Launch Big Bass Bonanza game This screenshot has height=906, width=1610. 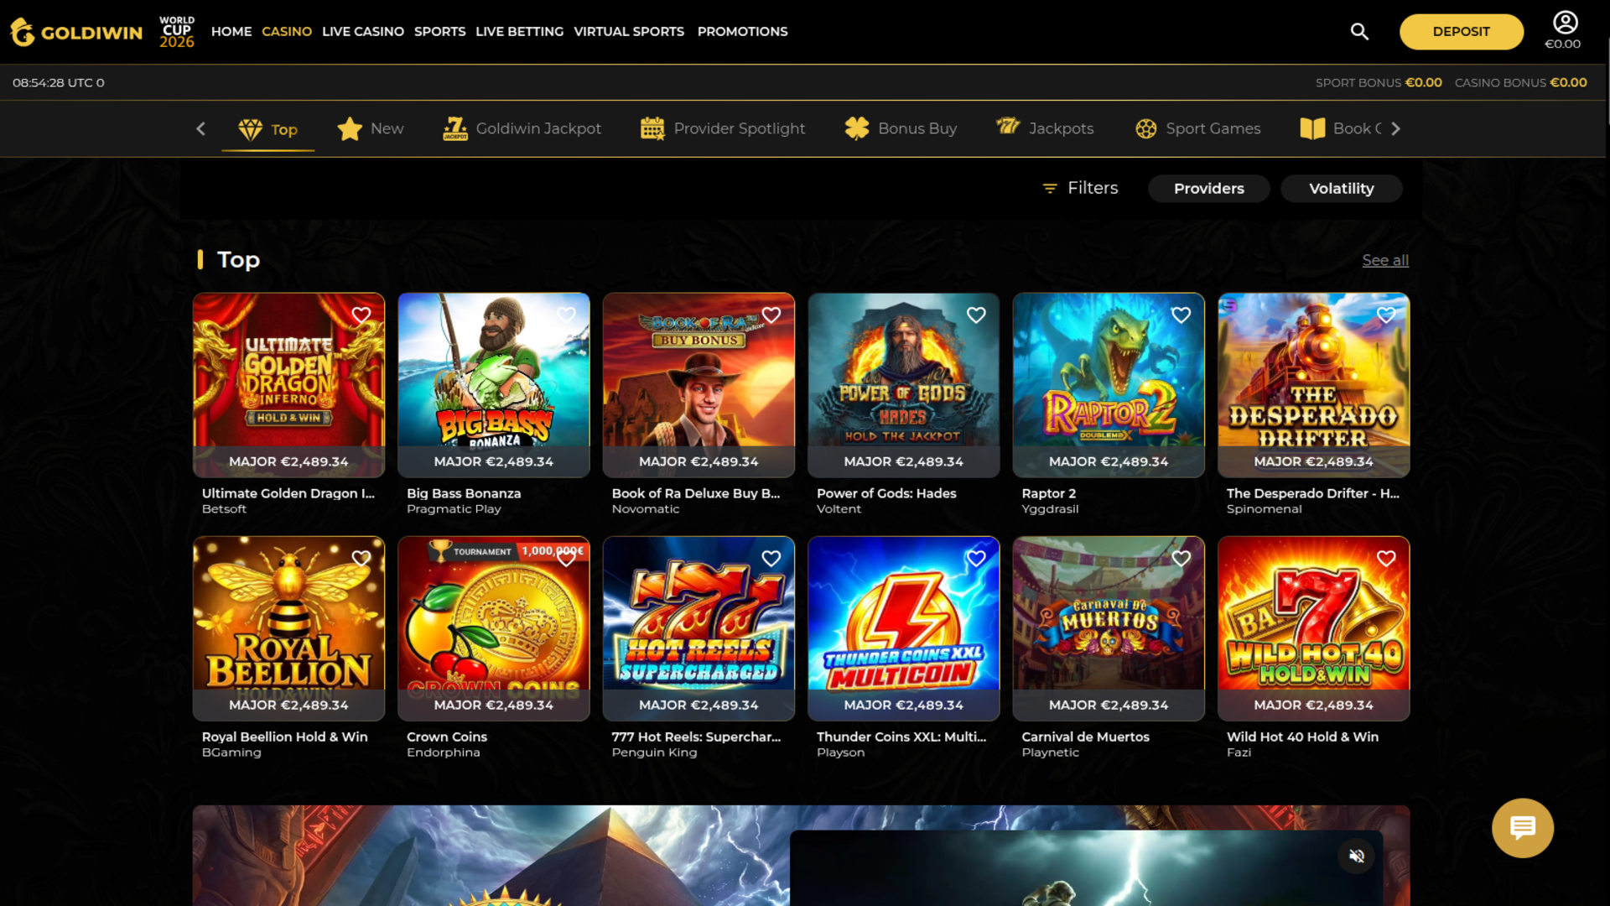[493, 385]
